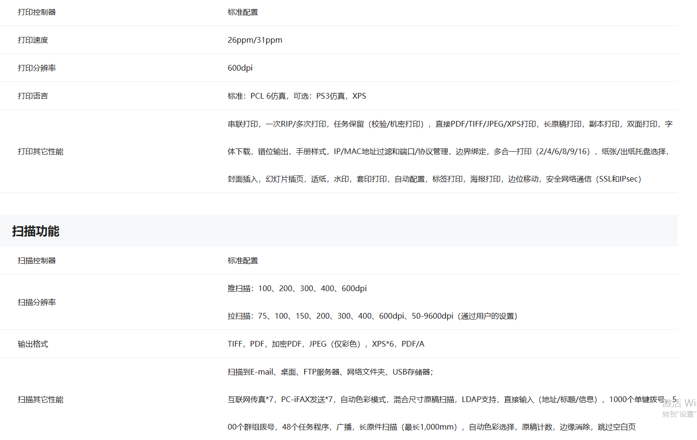Click the 扫描到E-mail destinations line
Screen dimensions: 697x440
(x=330, y=372)
